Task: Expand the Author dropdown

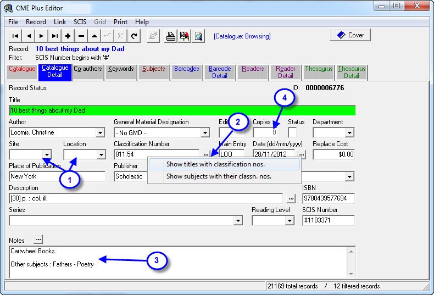Action: (100, 132)
